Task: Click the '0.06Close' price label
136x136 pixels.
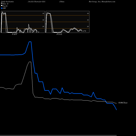Action: point(123,103)
